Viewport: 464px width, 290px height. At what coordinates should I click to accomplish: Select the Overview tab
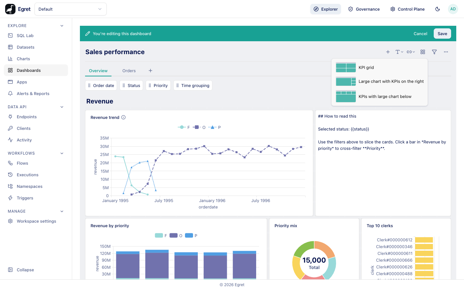click(x=98, y=71)
